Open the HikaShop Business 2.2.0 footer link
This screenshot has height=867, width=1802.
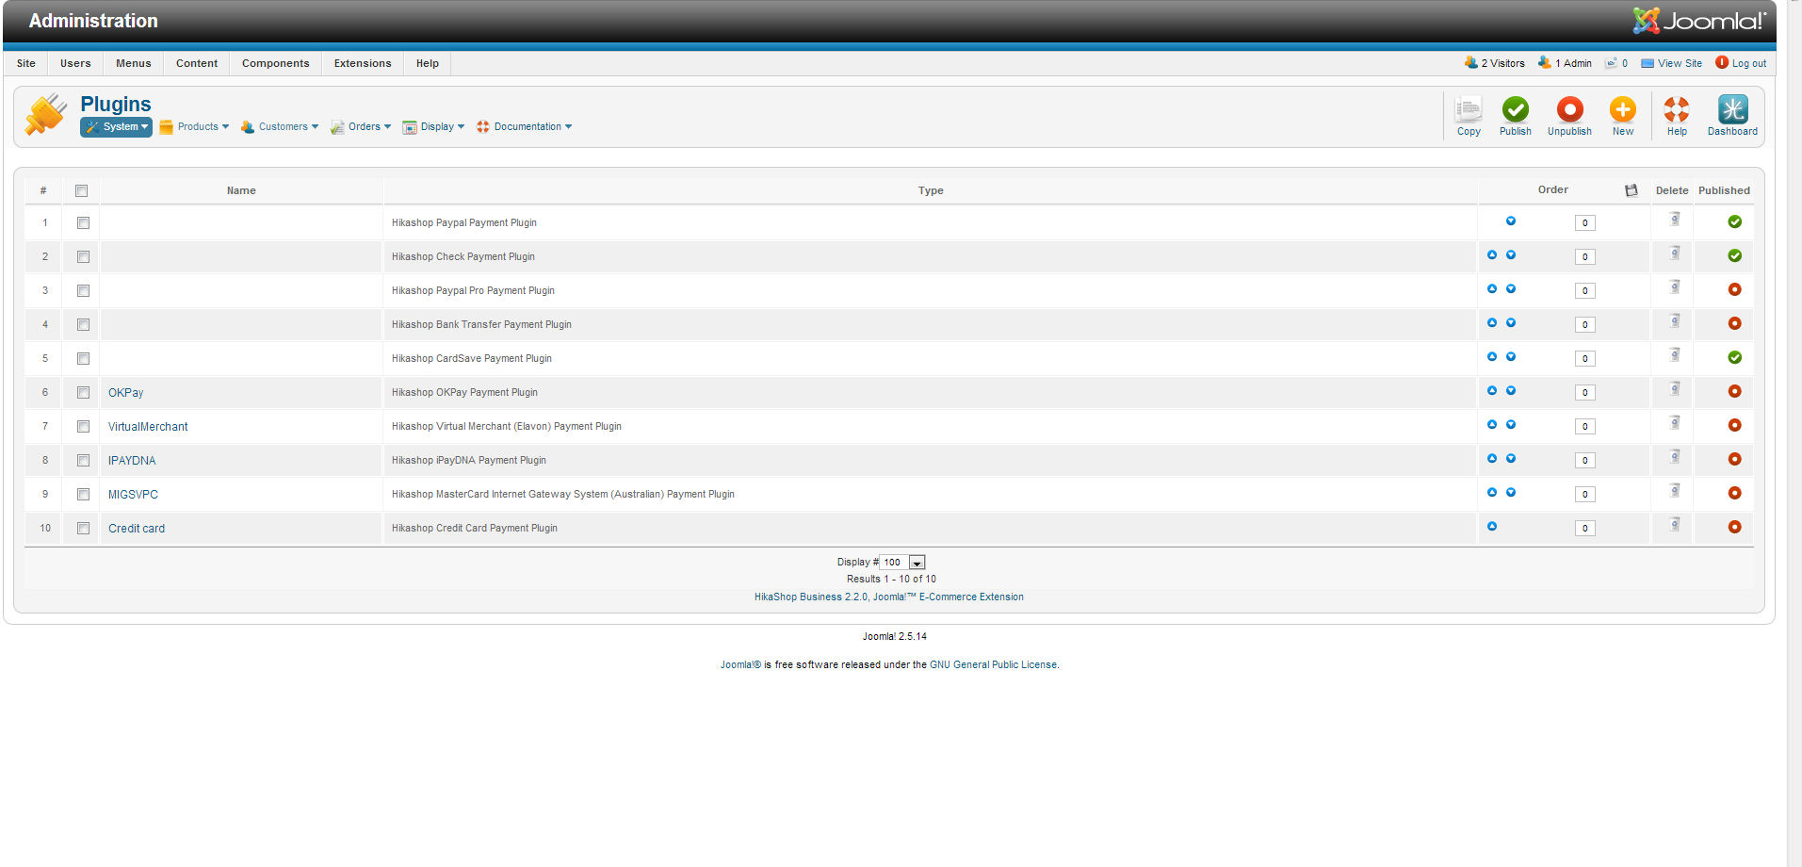(889, 597)
